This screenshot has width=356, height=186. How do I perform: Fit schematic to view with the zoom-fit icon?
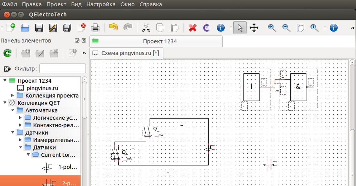(x=301, y=28)
